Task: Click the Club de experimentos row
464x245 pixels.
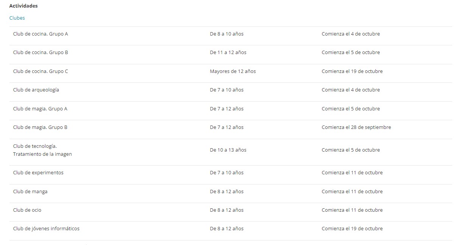Action: [38, 173]
